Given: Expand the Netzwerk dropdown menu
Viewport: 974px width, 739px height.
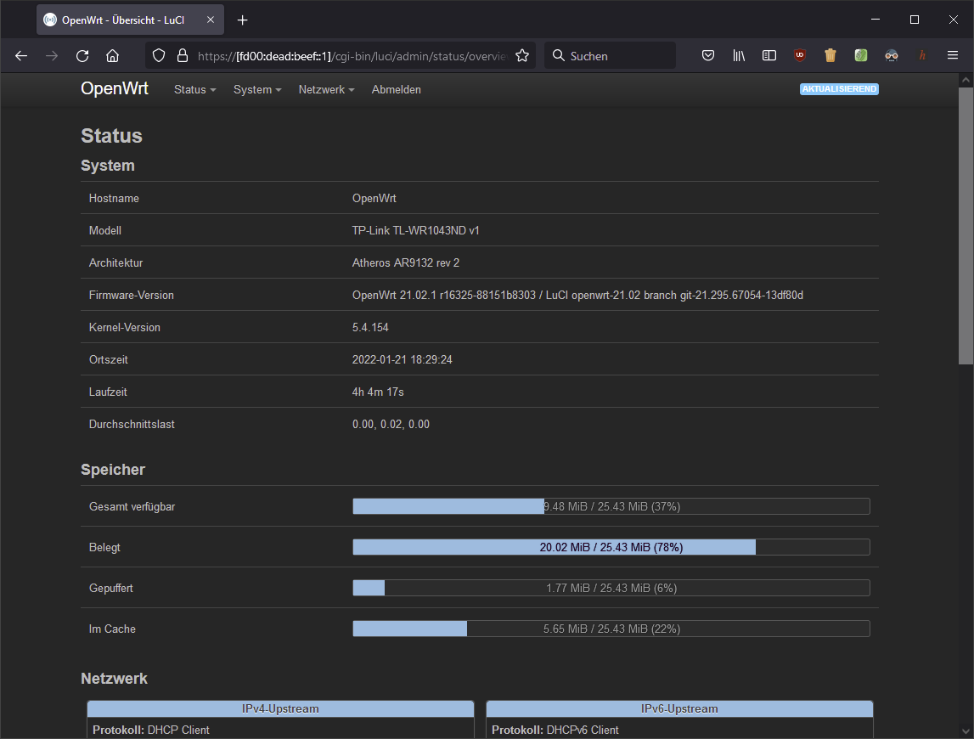Looking at the screenshot, I should coord(326,89).
